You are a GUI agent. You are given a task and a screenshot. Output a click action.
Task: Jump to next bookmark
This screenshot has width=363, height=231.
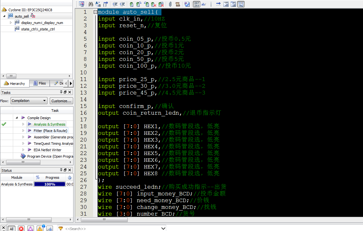click(139, 4)
